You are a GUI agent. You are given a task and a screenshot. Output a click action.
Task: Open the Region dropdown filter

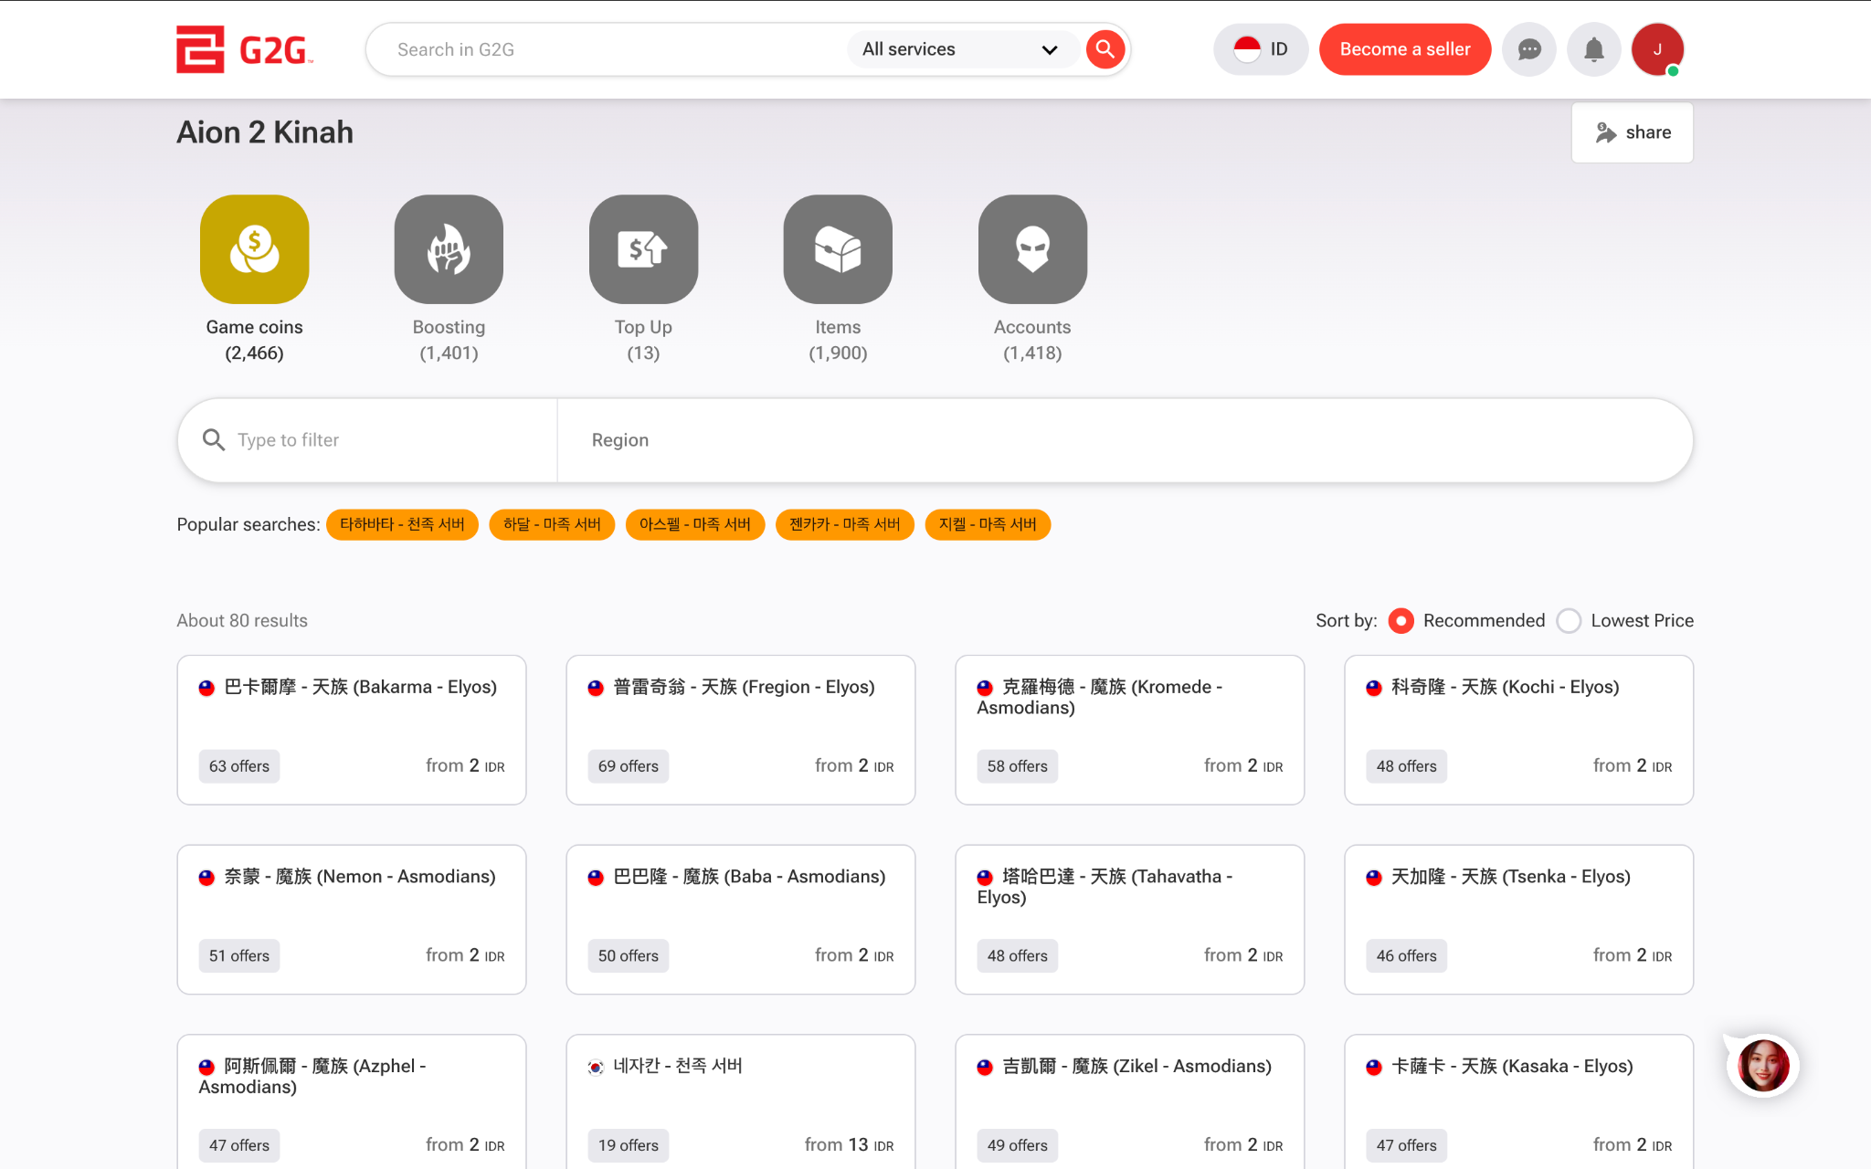click(x=1125, y=440)
